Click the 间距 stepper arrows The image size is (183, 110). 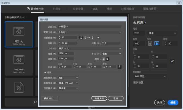pos(59,43)
